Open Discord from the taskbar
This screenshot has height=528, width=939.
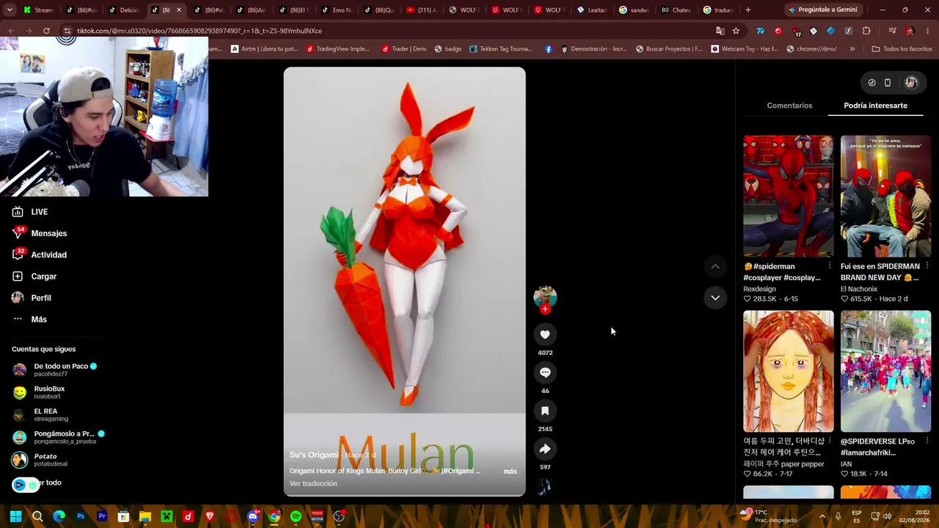point(253,516)
